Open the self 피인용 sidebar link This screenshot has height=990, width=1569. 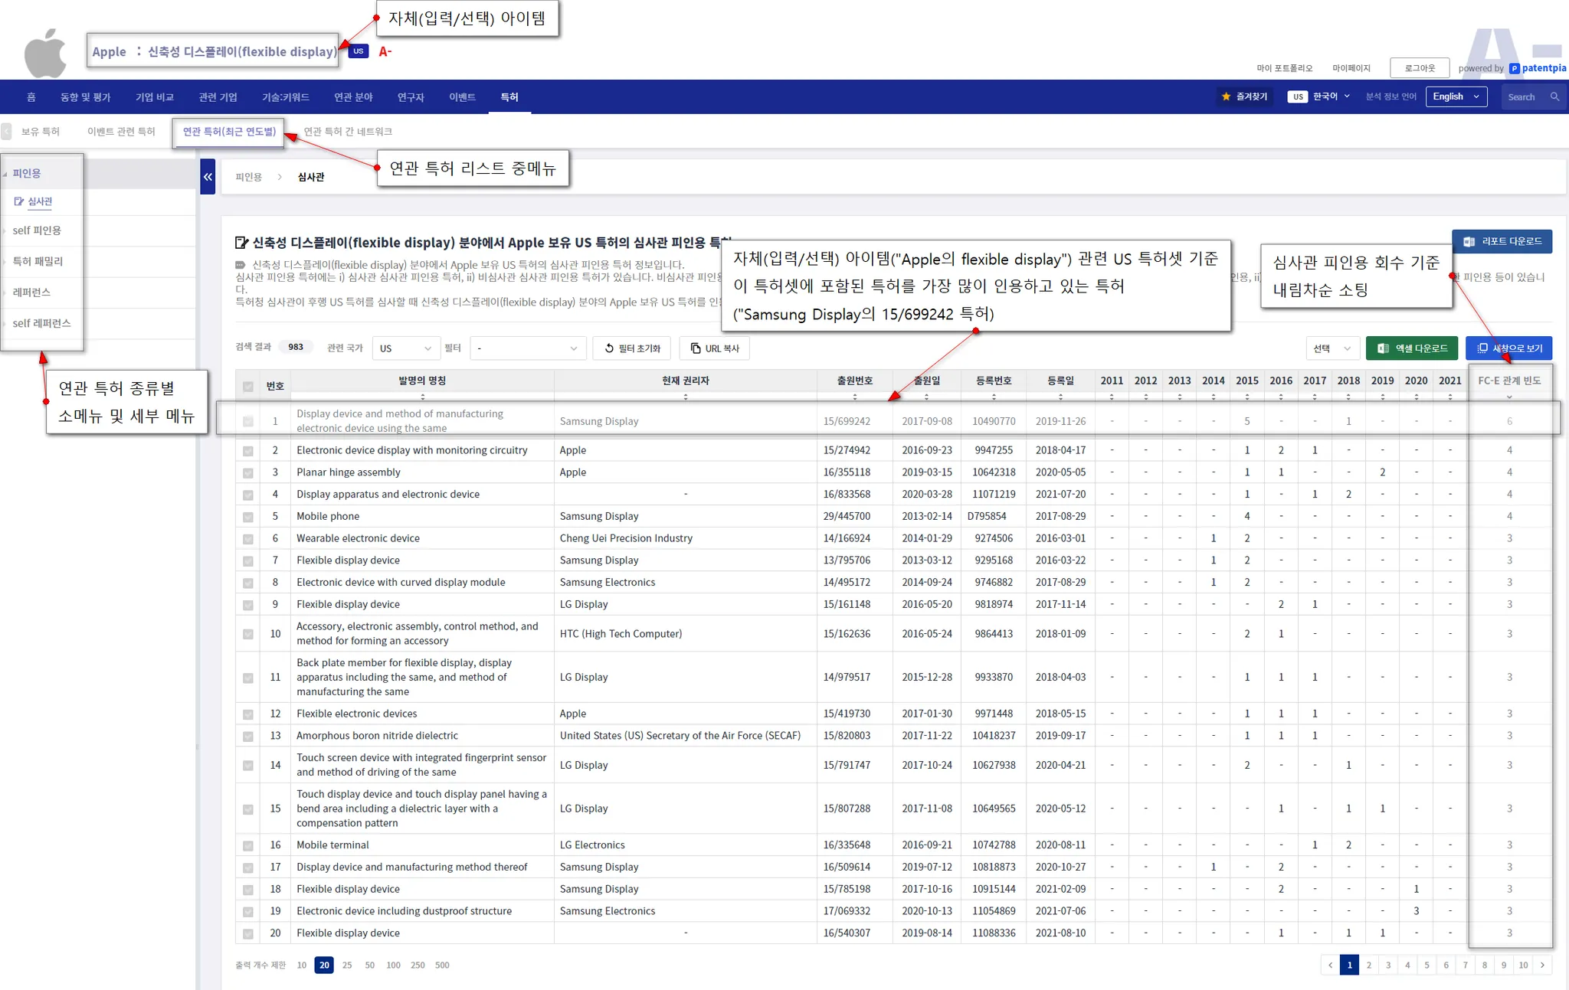tap(37, 230)
